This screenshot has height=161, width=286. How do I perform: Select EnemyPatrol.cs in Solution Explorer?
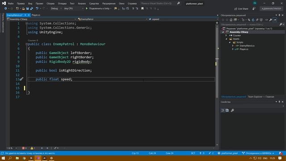247,46
